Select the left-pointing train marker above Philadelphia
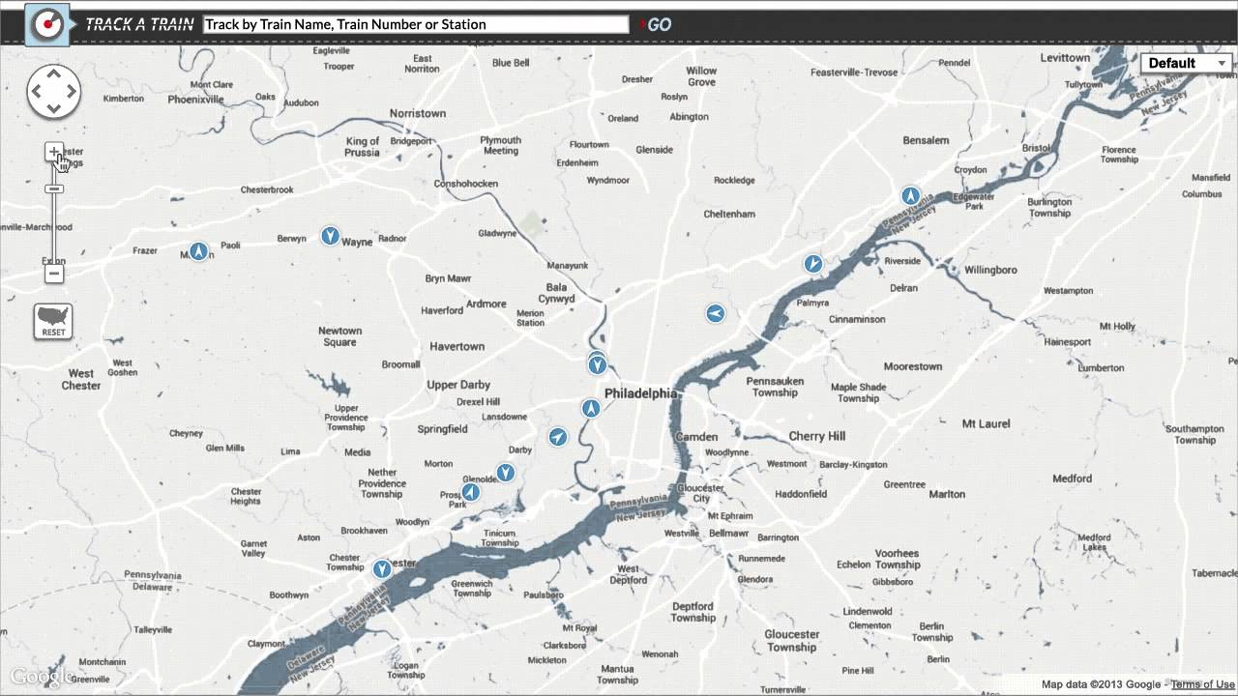The height and width of the screenshot is (696, 1238). click(x=715, y=313)
